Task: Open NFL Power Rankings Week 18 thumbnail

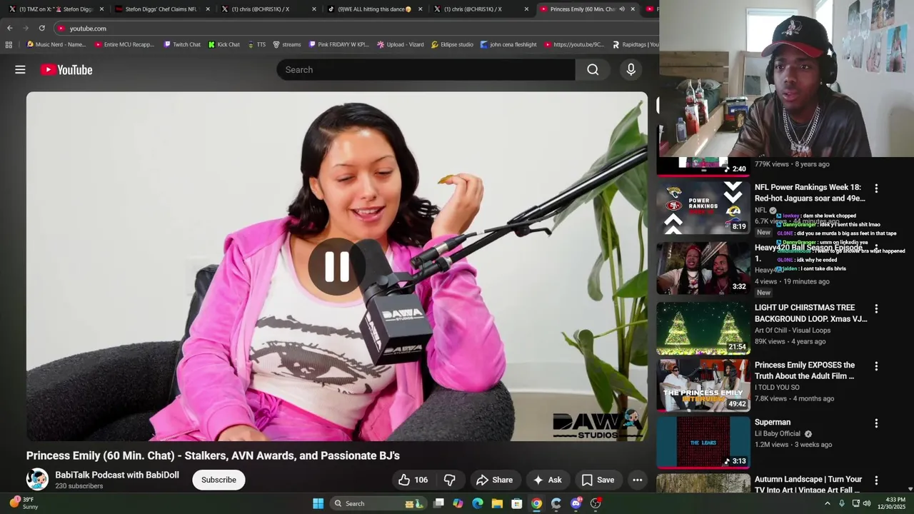Action: click(x=703, y=207)
